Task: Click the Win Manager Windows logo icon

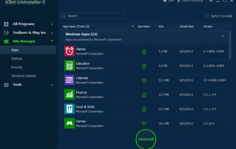Action: pos(6,42)
